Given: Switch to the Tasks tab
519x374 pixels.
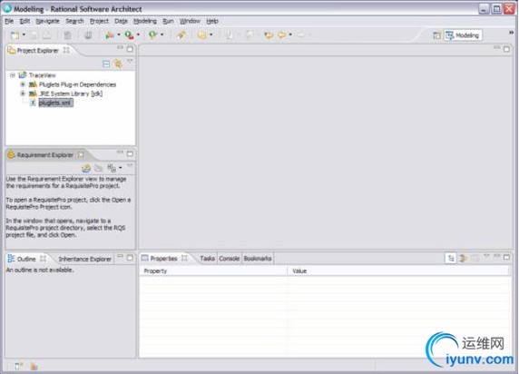Looking at the screenshot, I should (208, 259).
